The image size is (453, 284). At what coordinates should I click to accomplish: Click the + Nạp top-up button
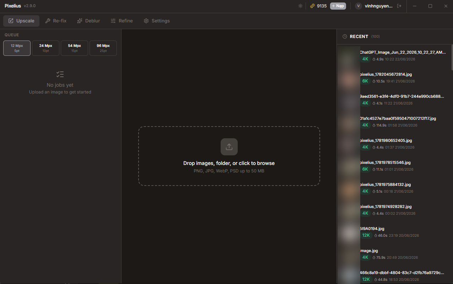point(338,6)
